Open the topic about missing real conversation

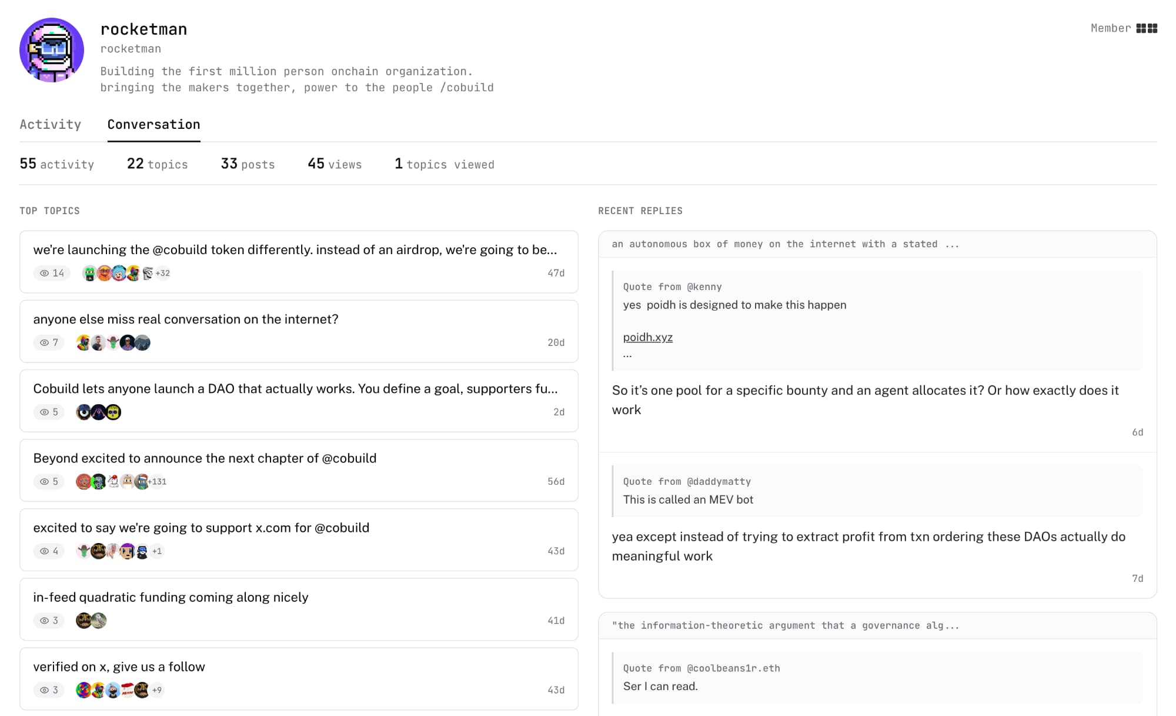tap(186, 319)
